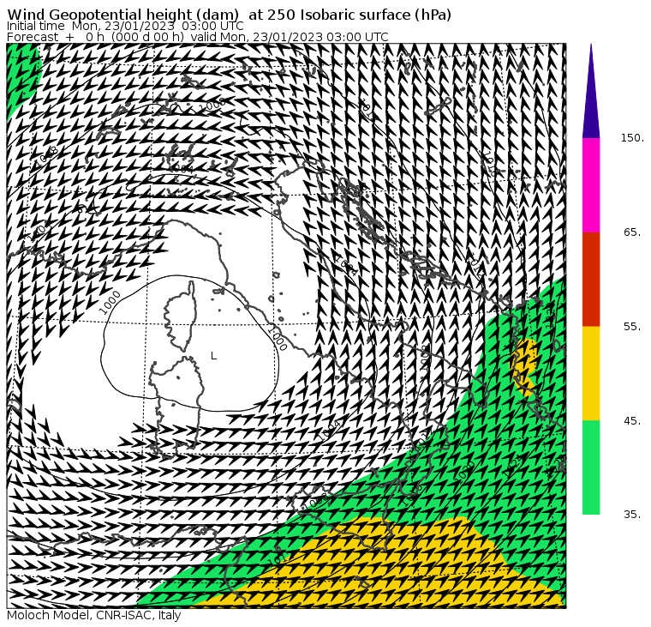Click the legend value '55.'
Image resolution: width=651 pixels, height=627 pixels.
(632, 327)
